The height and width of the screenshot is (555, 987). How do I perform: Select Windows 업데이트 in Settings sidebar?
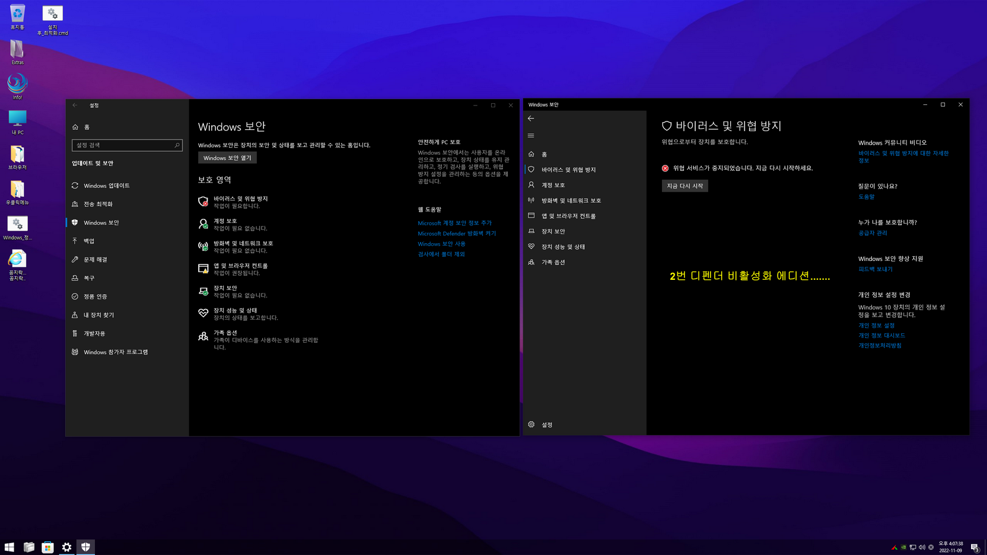(x=127, y=186)
